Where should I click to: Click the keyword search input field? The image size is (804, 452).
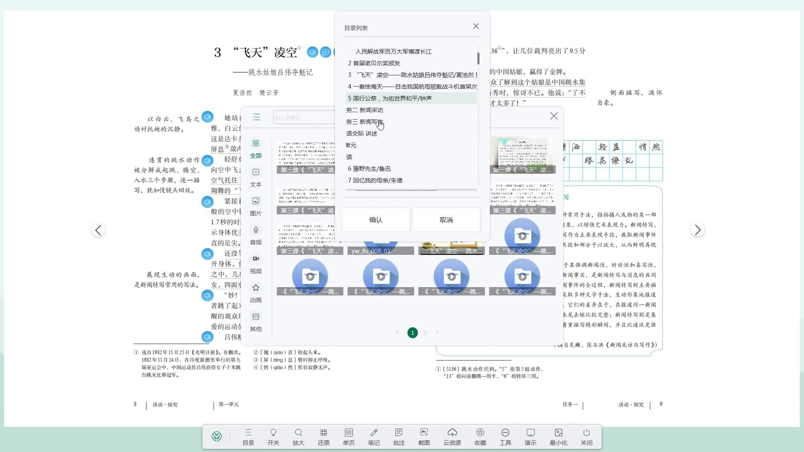(306, 117)
